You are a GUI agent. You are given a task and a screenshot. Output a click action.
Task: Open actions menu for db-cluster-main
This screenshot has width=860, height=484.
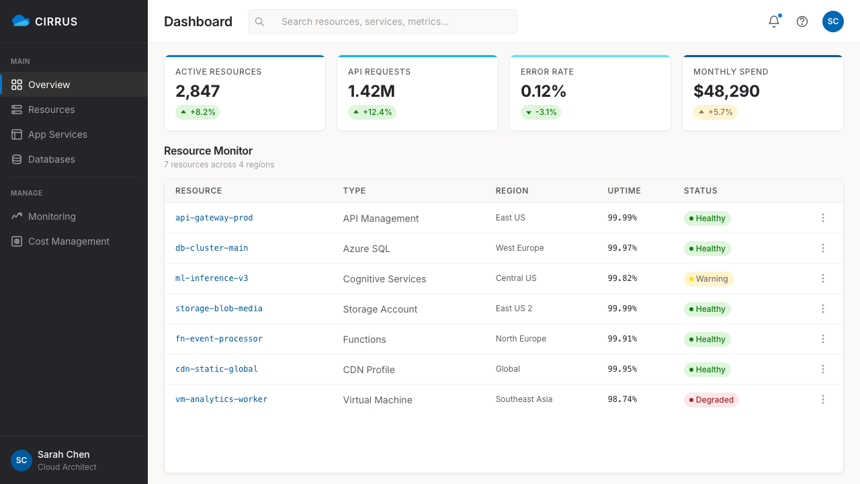(x=823, y=248)
